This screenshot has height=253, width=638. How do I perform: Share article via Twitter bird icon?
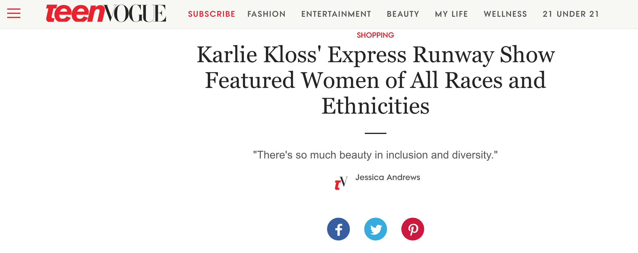coord(376,229)
